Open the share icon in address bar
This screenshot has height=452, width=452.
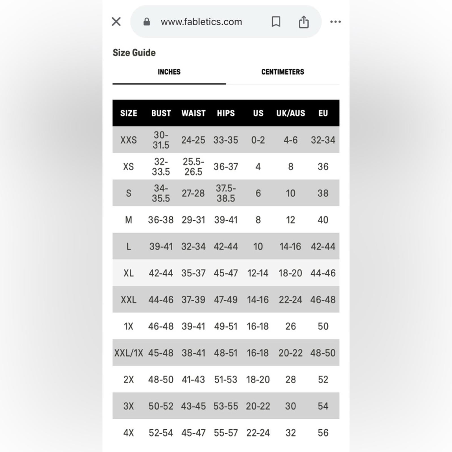[x=304, y=22]
